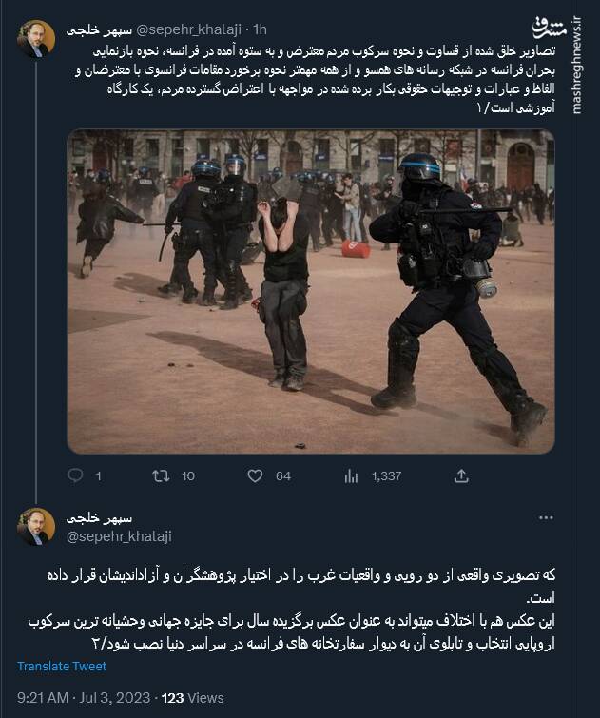
Task: Open top tweet author's profile avatar
Action: (36, 38)
